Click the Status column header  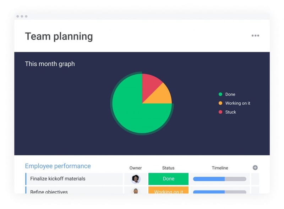click(168, 168)
